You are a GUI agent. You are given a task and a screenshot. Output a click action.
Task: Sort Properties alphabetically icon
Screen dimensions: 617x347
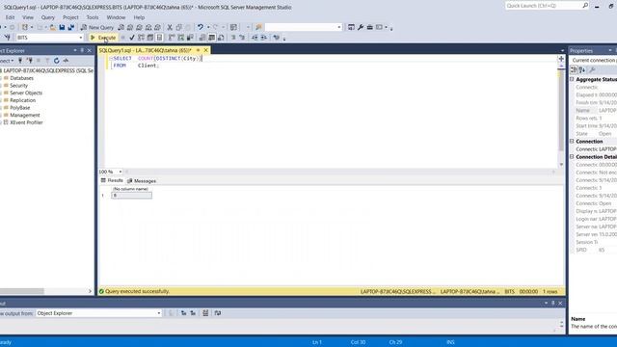click(582, 69)
